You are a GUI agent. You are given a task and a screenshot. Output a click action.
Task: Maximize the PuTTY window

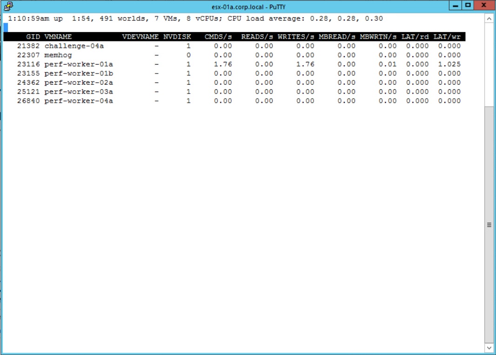[468, 6]
